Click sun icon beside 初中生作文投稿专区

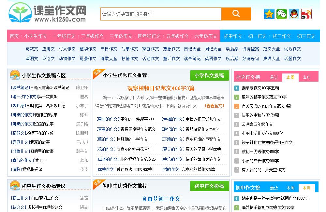[15, 186]
